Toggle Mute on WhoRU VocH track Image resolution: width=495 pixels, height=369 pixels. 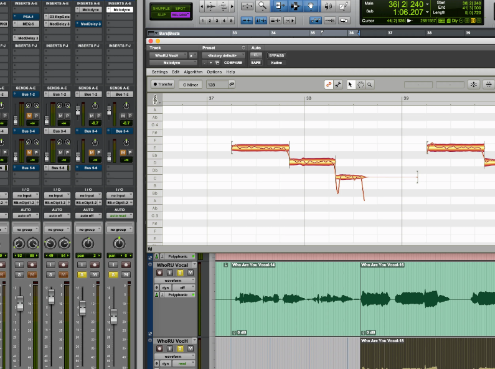tap(191, 349)
